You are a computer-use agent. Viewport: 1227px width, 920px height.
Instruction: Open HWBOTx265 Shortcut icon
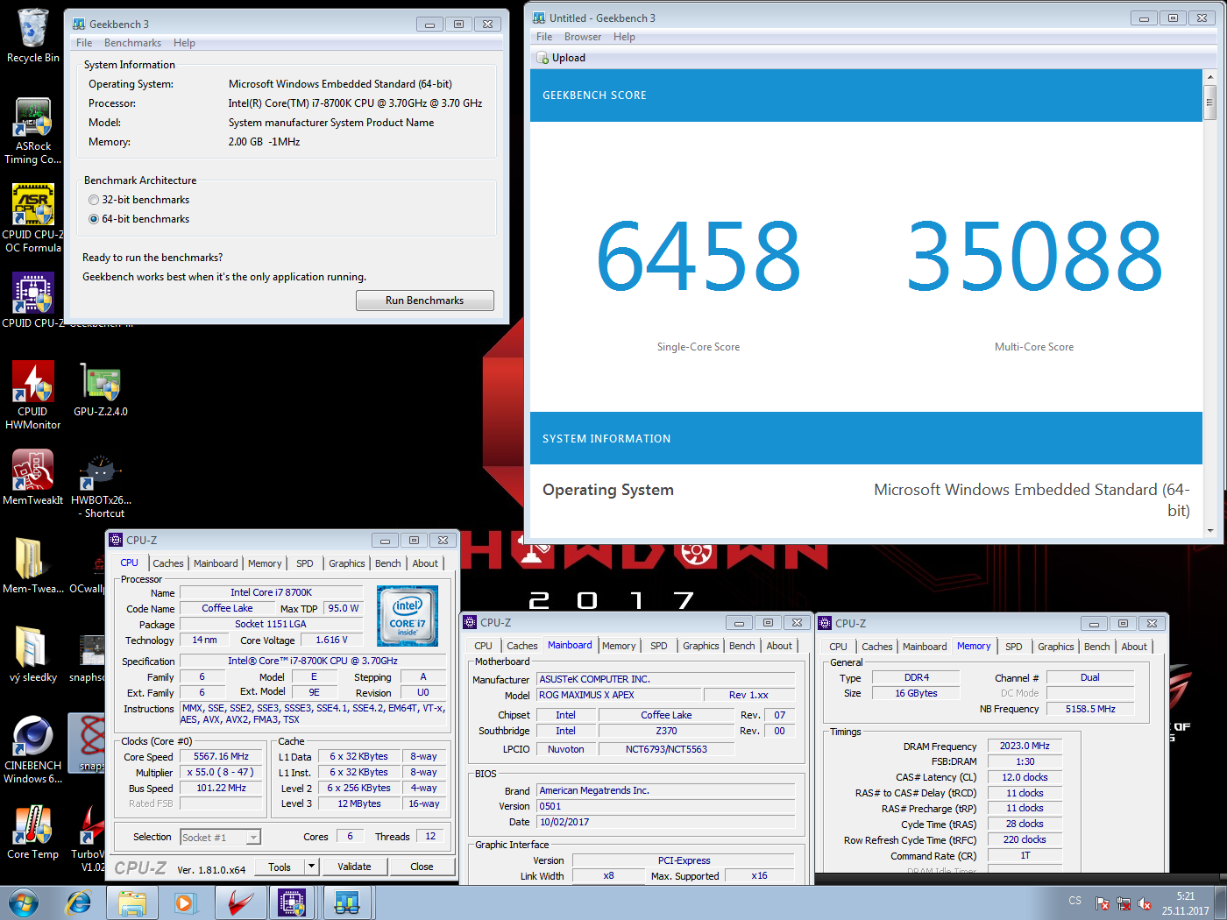[101, 485]
